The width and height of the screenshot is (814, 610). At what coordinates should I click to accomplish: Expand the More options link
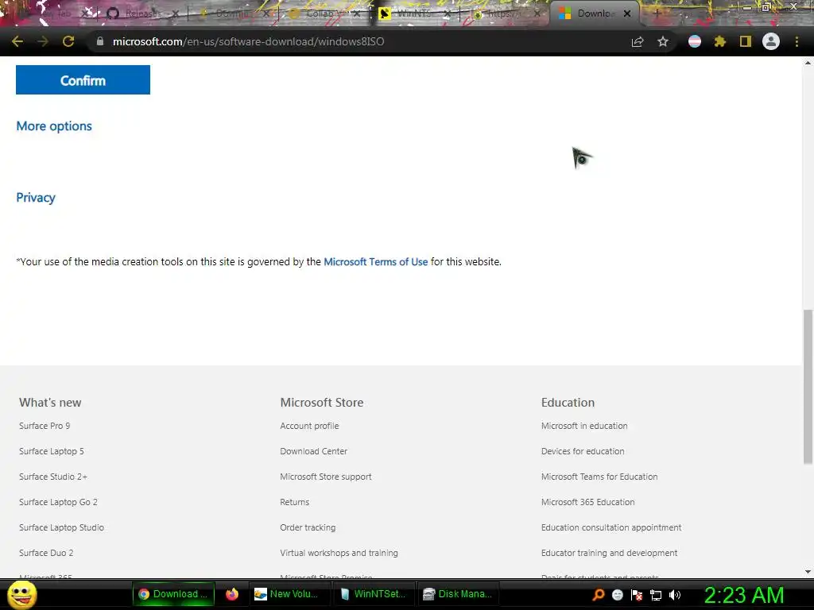click(x=54, y=126)
